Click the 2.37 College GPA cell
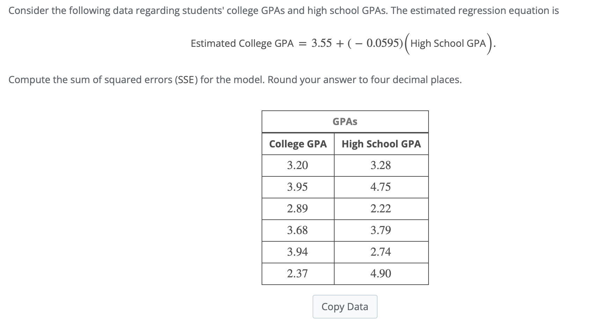The height and width of the screenshot is (336, 607). pos(298,273)
